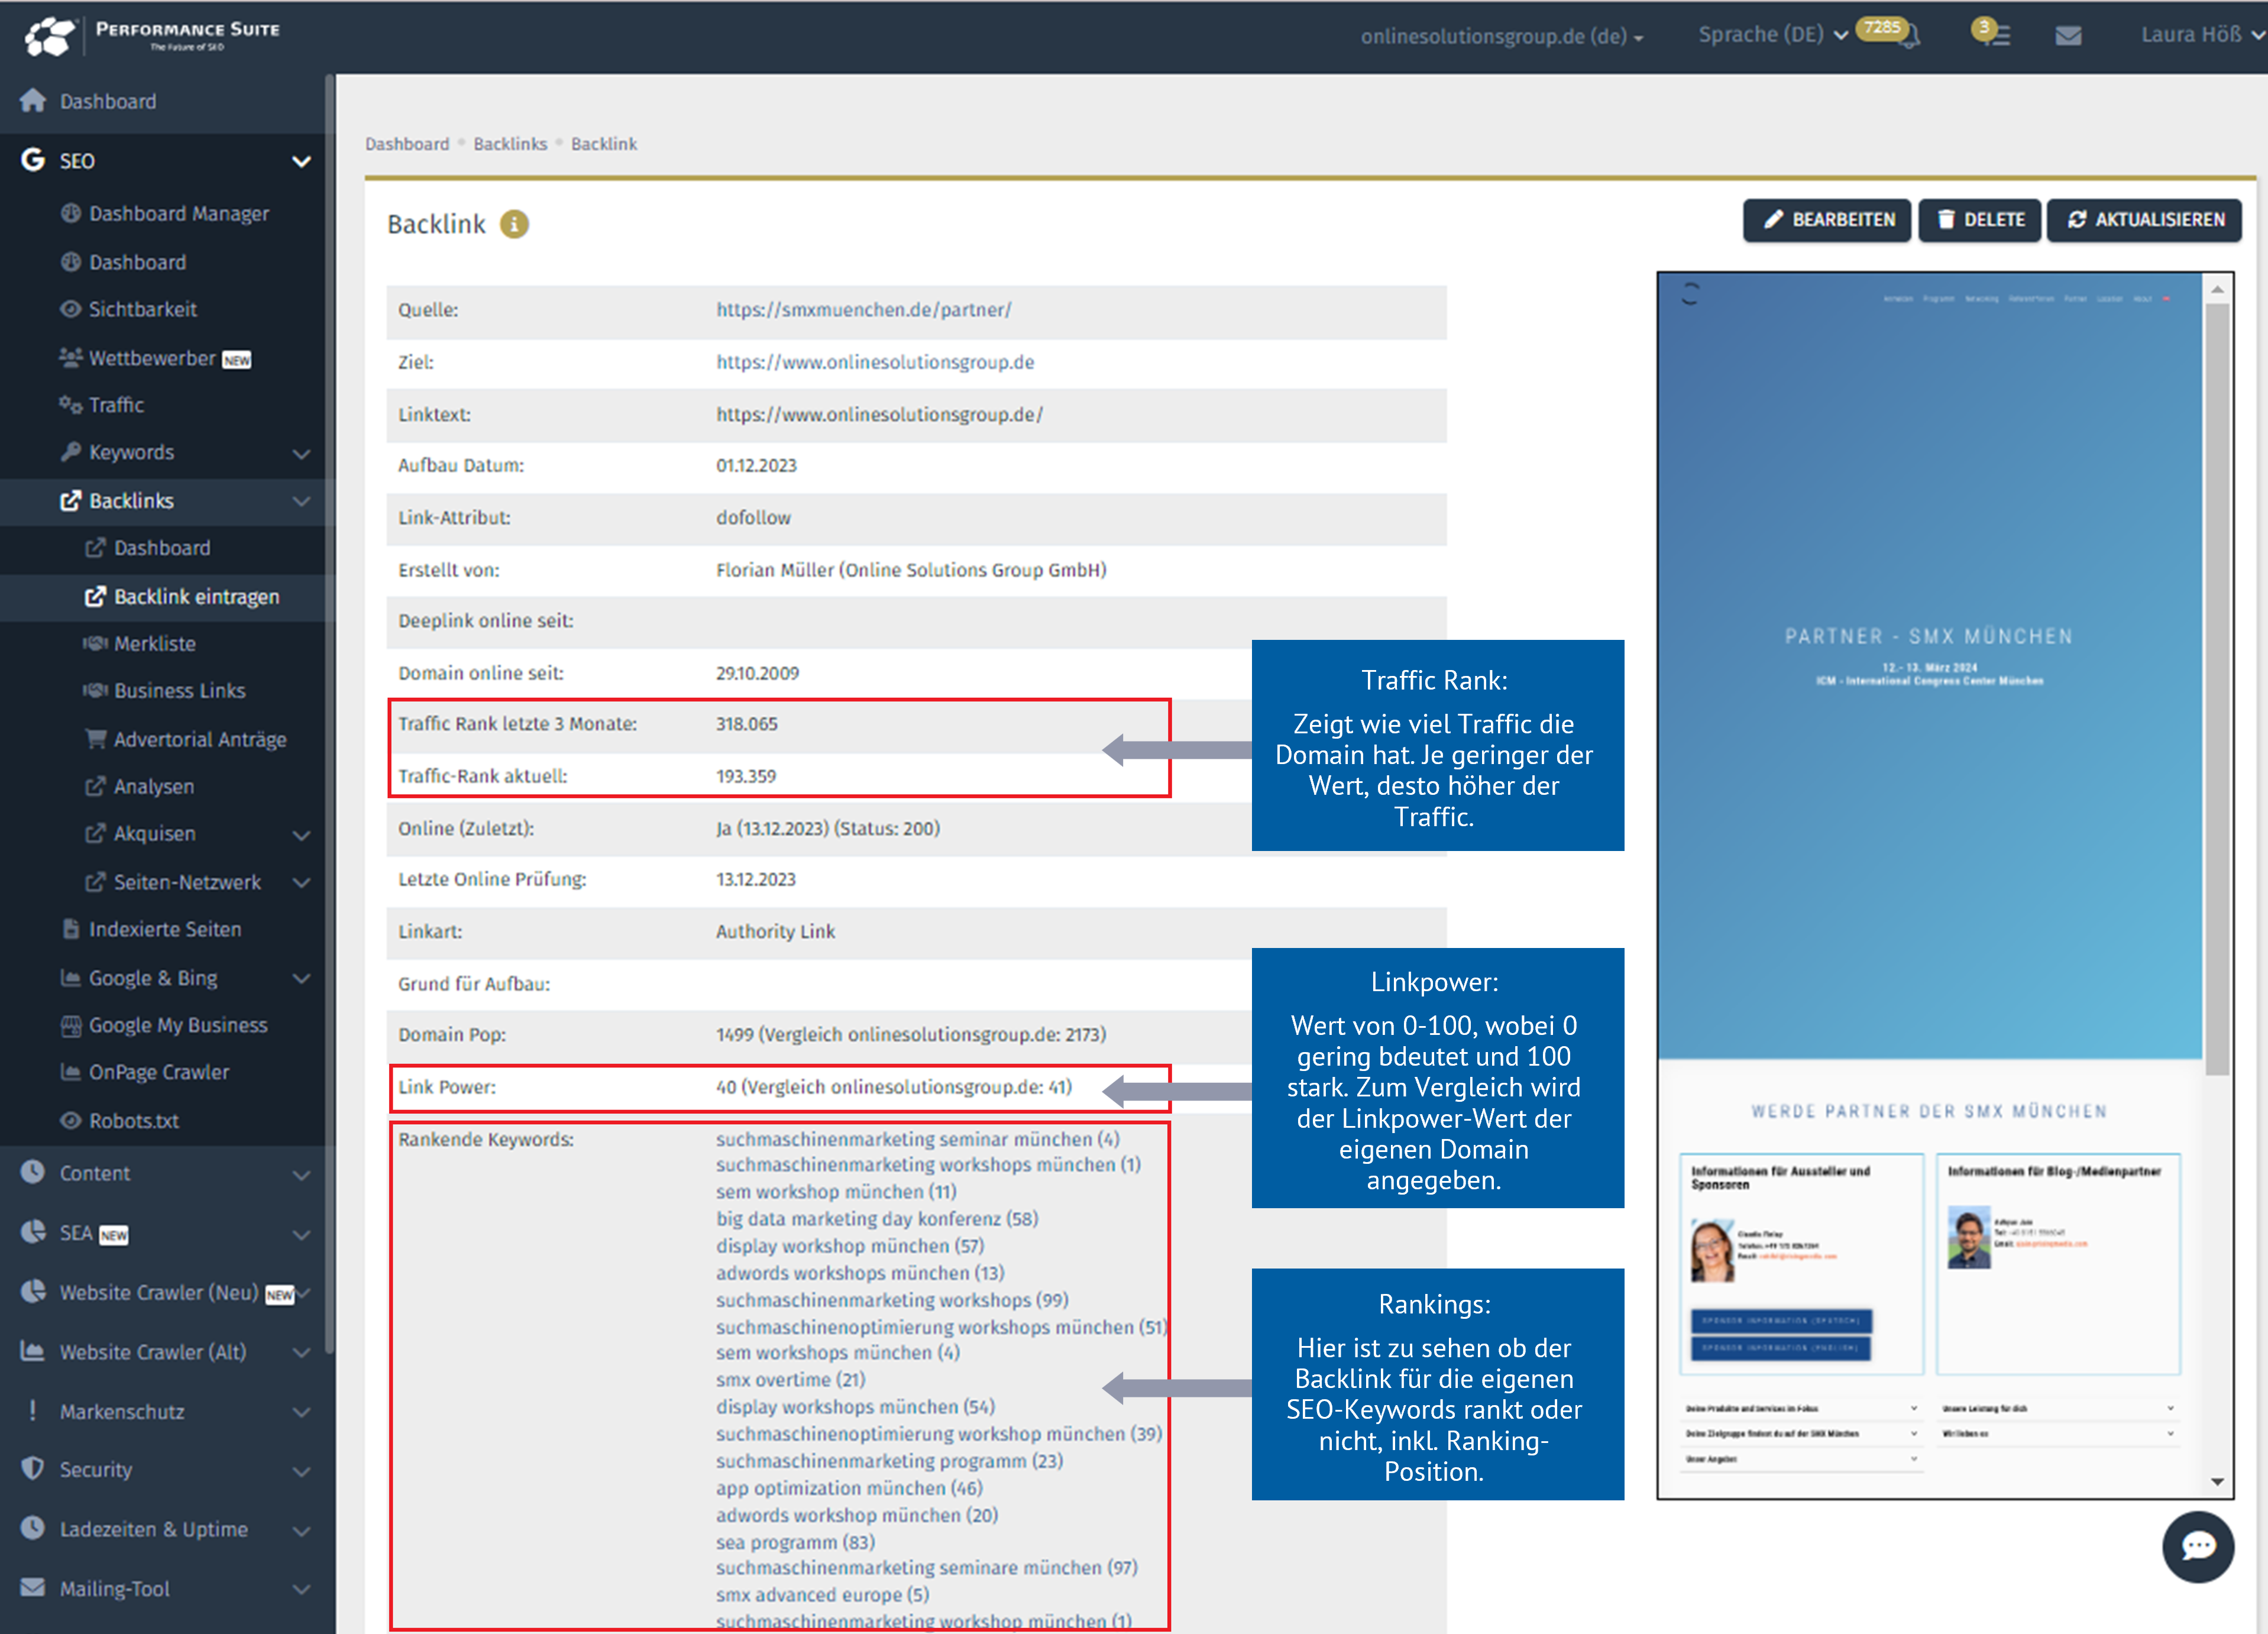Click the eye icon beside Robots.txt
The height and width of the screenshot is (1634, 2268).
tap(70, 1120)
